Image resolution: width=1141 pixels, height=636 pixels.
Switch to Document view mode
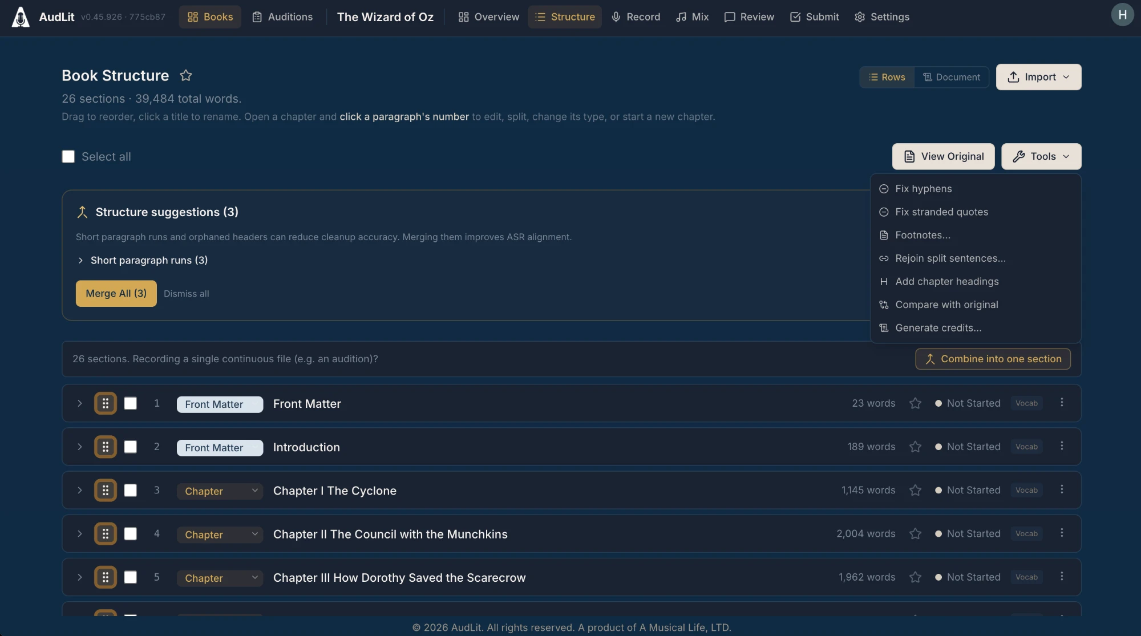(x=952, y=77)
